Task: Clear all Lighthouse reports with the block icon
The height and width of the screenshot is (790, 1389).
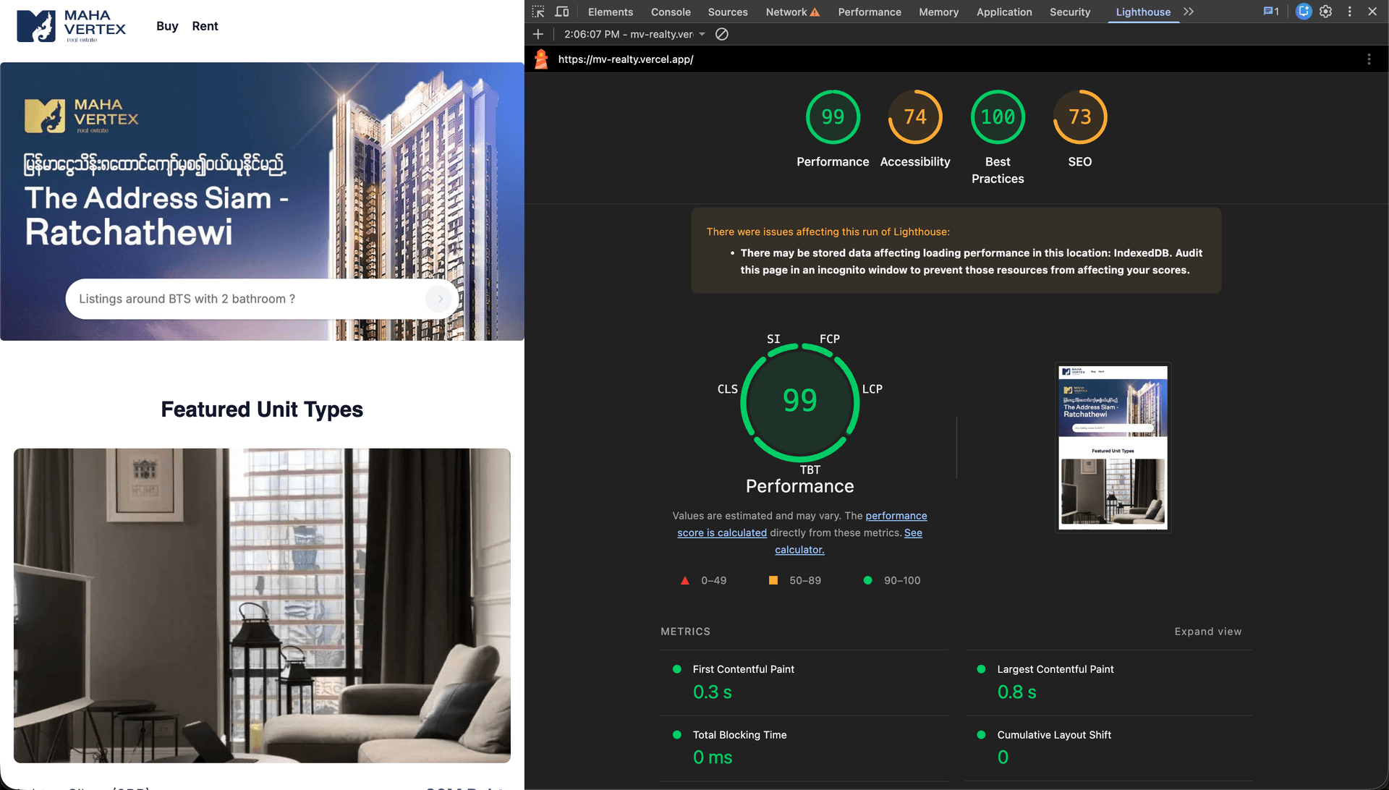Action: click(x=721, y=34)
